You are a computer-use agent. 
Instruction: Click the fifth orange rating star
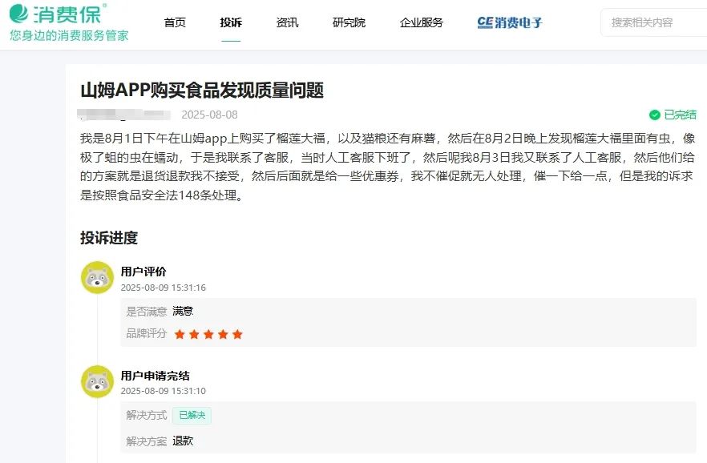[x=237, y=334]
